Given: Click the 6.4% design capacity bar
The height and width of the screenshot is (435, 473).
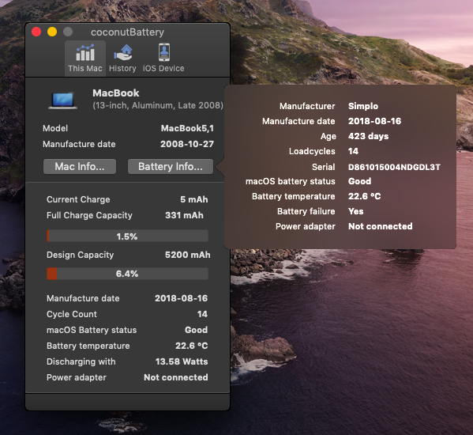Looking at the screenshot, I should (127, 274).
